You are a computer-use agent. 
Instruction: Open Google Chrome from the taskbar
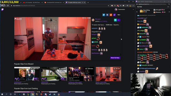(x=33, y=94)
